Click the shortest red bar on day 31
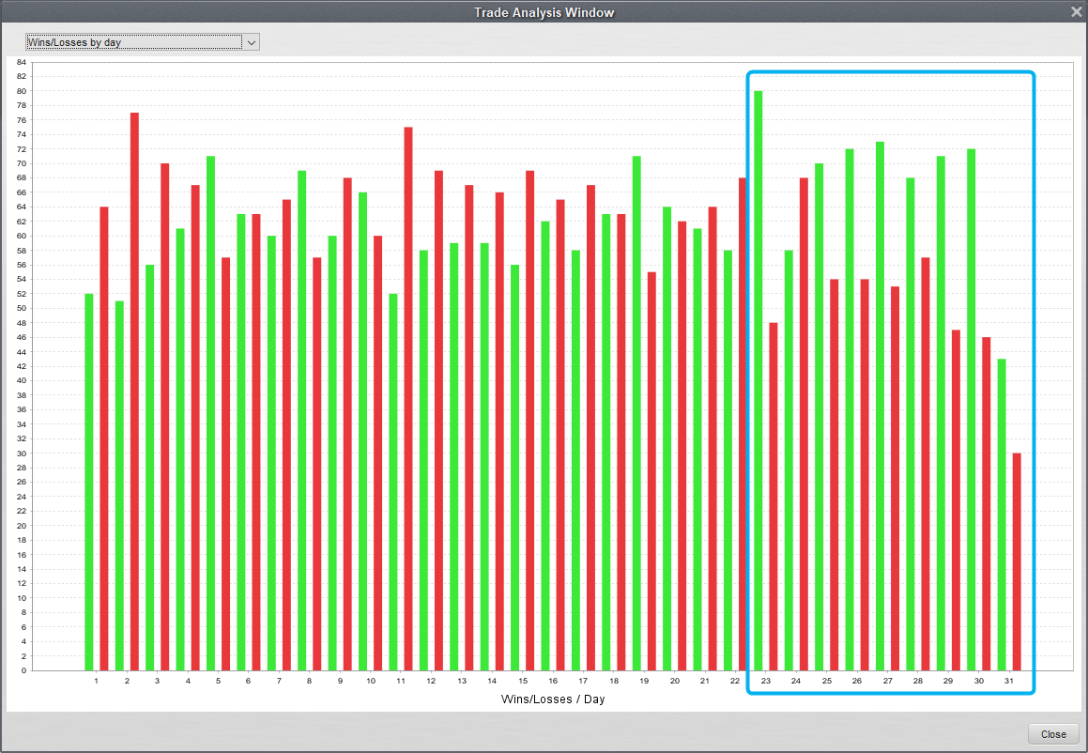The width and height of the screenshot is (1088, 753). coord(1017,561)
